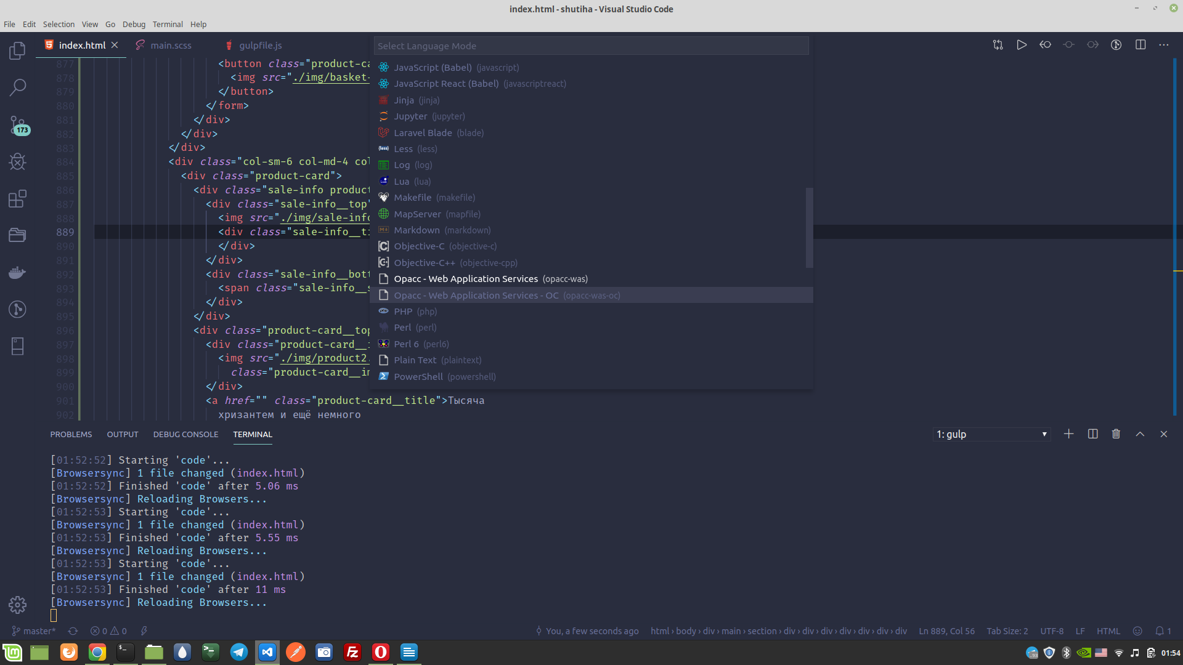Screen dimensions: 1183x665
Task: Switch to the OUTPUT panel tab
Action: (123, 435)
